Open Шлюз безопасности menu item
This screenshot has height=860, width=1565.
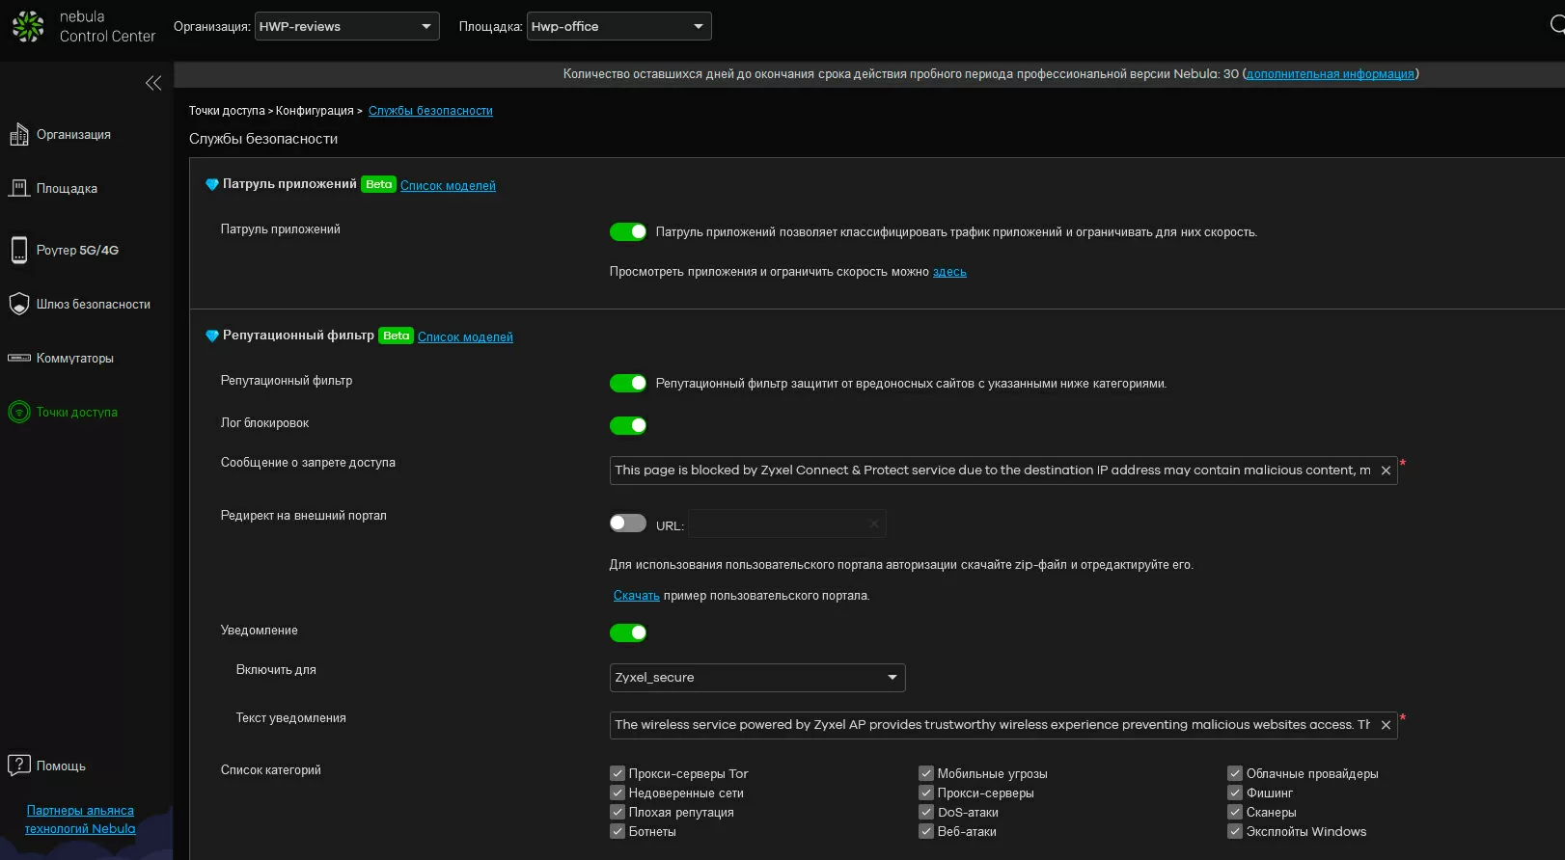pyautogui.click(x=94, y=305)
